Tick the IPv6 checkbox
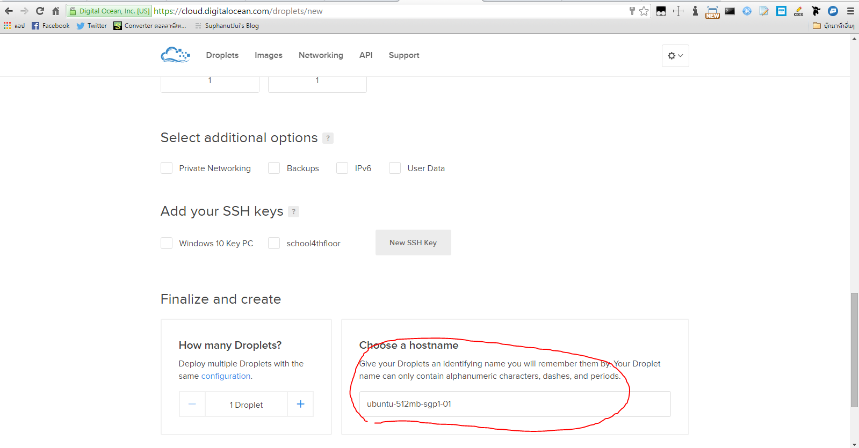This screenshot has width=859, height=448. coord(342,168)
